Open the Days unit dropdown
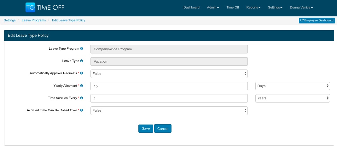The width and height of the screenshot is (337, 150). (292, 86)
